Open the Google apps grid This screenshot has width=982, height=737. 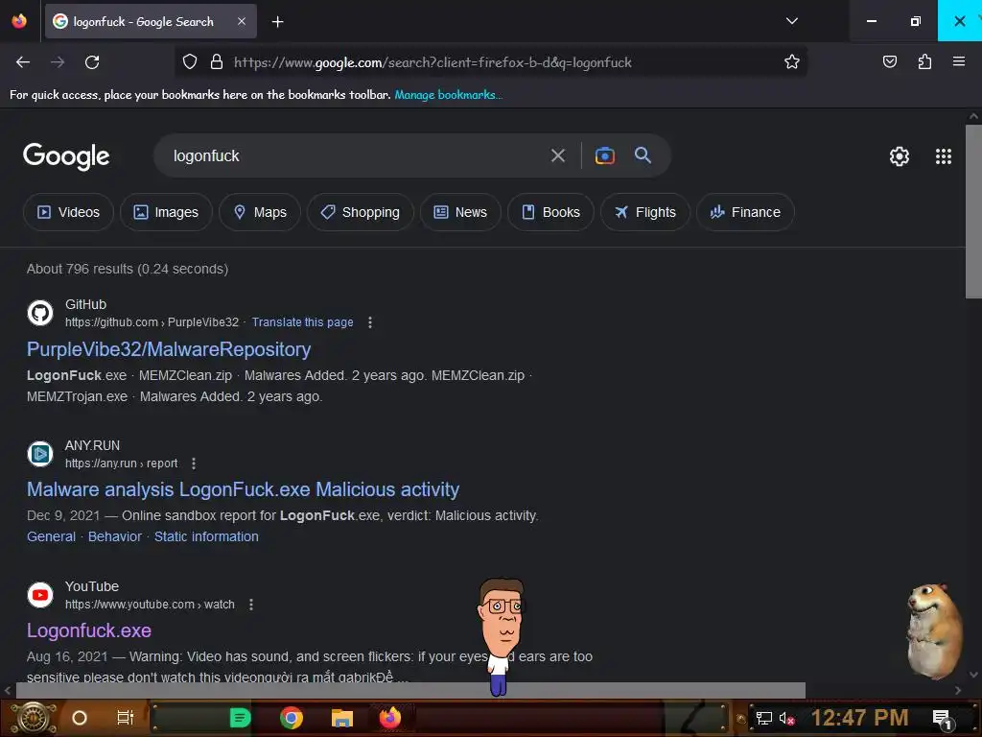(944, 156)
